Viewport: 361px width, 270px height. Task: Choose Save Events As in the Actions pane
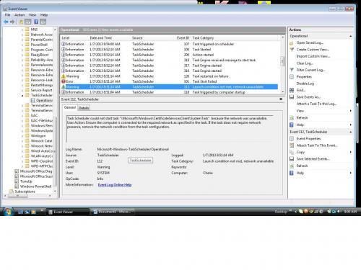pyautogui.click(x=308, y=97)
